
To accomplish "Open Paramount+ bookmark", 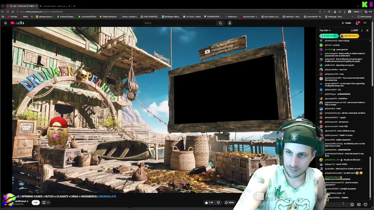I will tap(231, 17).
